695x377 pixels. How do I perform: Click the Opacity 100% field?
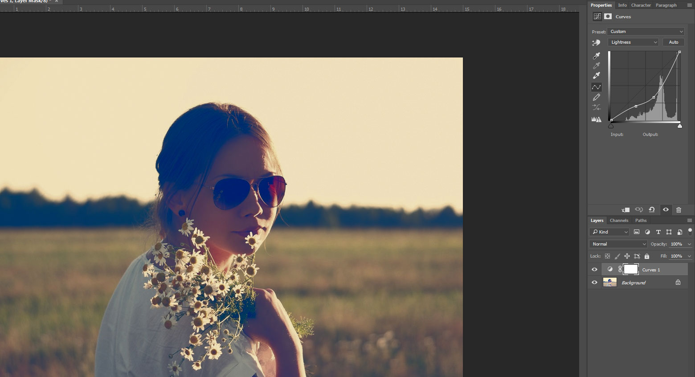[676, 244]
